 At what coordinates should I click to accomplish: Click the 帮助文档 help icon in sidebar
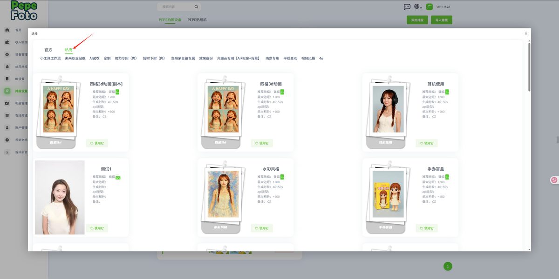pos(7,140)
